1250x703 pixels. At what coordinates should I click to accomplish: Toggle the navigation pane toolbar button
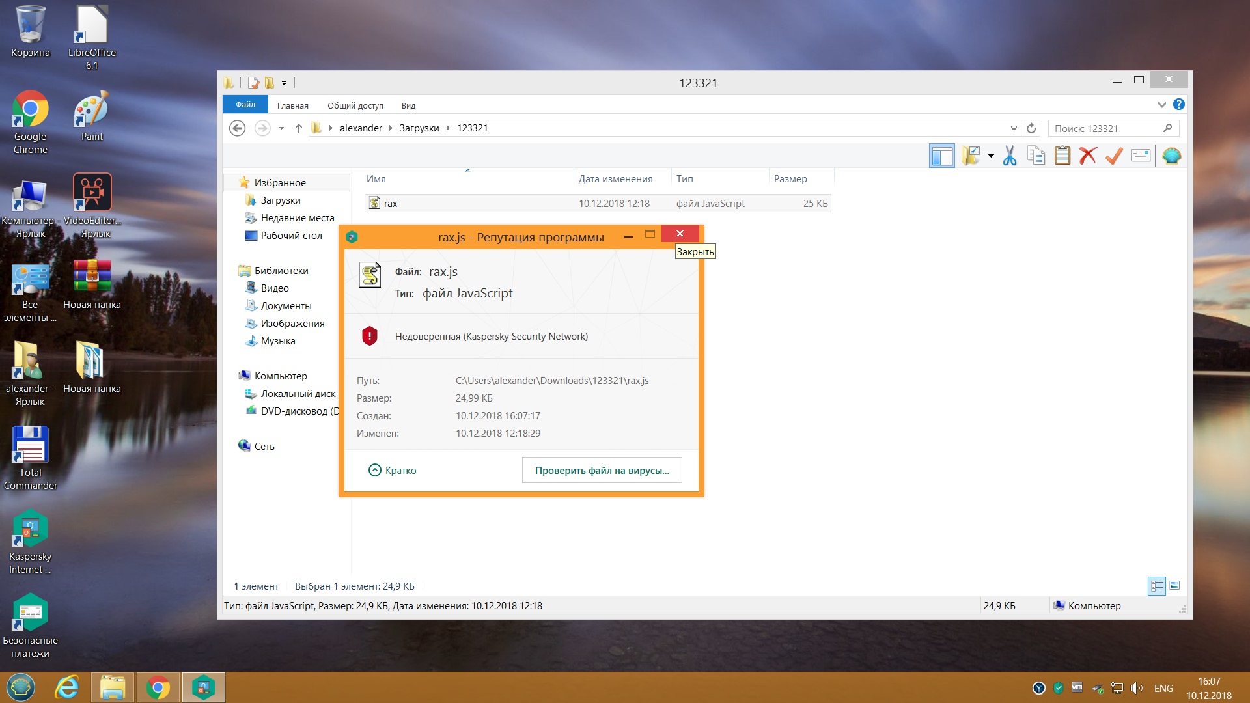pos(942,156)
